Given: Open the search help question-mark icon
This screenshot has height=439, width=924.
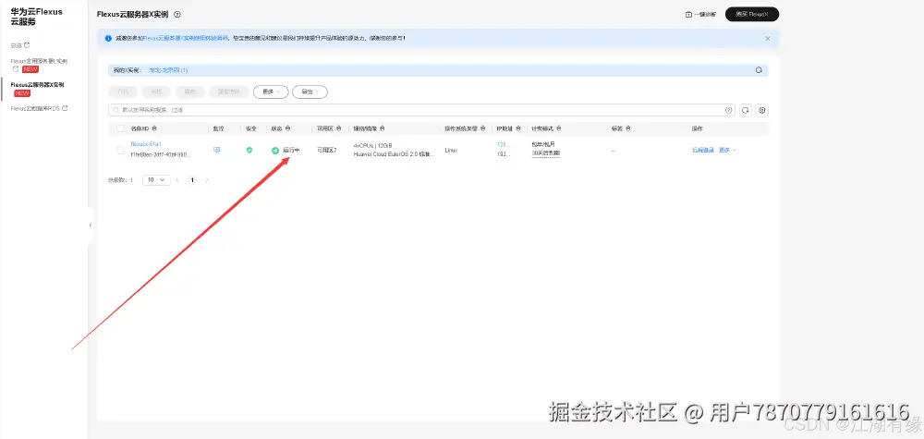Looking at the screenshot, I should (728, 110).
